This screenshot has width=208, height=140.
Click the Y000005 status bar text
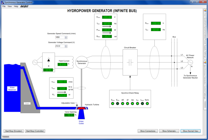click(x=6, y=137)
